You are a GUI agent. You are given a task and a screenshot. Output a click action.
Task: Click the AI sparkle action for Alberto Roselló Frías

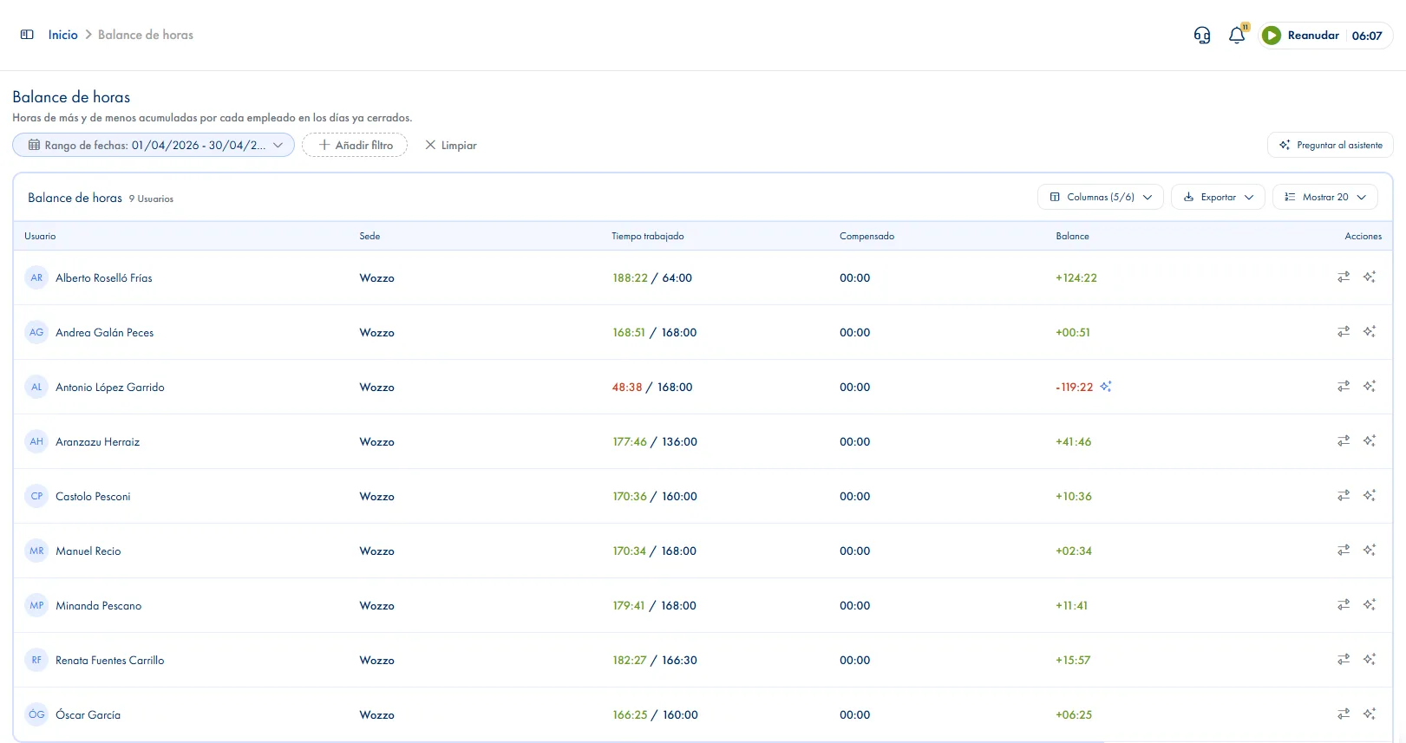click(1370, 277)
